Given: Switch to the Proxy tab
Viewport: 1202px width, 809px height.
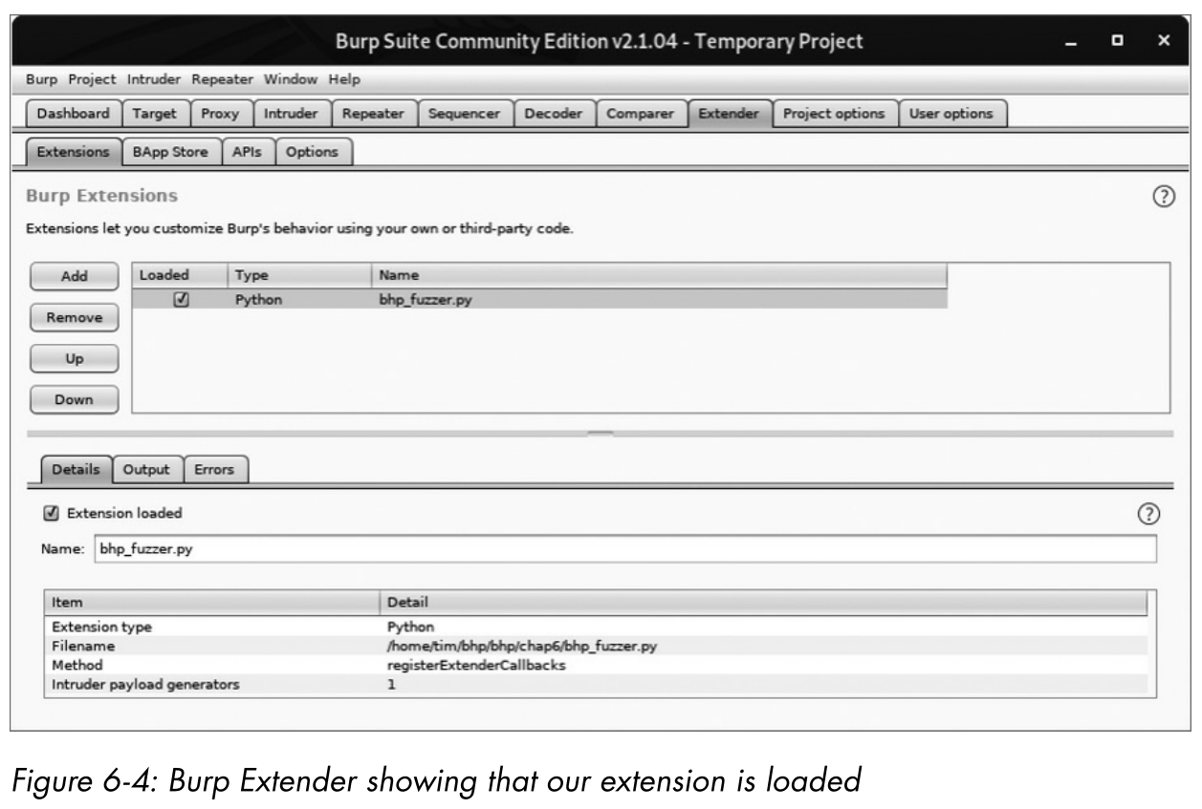Looking at the screenshot, I should (x=220, y=114).
